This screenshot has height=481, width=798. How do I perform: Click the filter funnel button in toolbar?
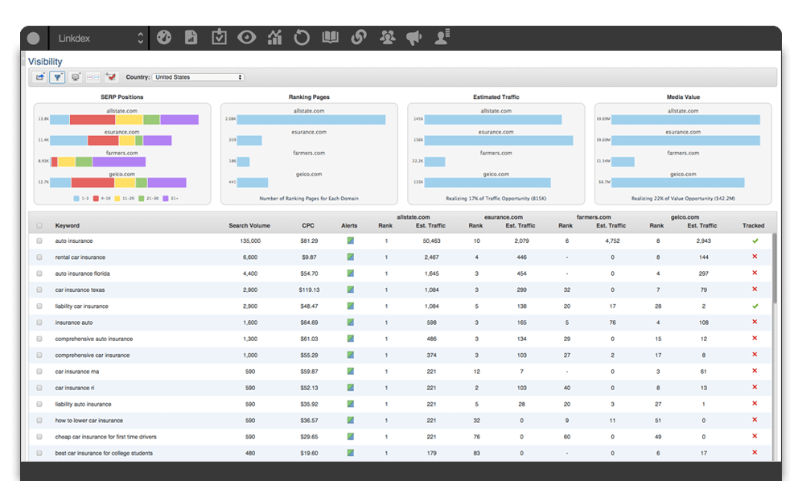57,77
